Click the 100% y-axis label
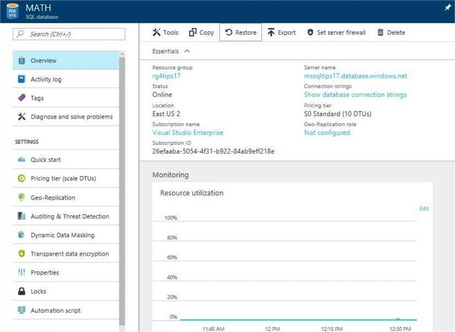The image size is (455, 332). coord(171,217)
